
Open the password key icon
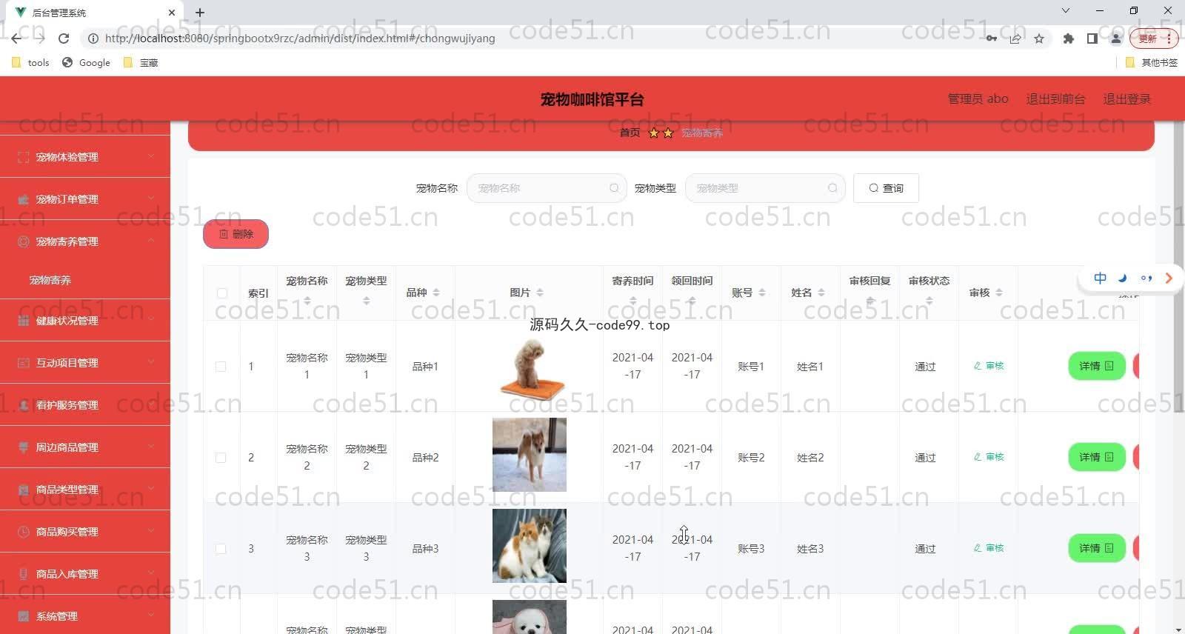991,39
